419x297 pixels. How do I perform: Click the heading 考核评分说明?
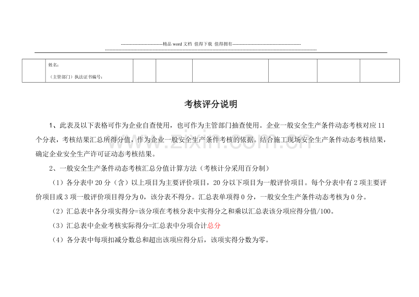(x=210, y=104)
